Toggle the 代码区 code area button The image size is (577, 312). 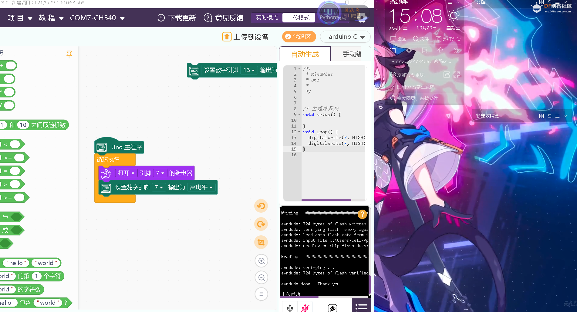pos(299,37)
